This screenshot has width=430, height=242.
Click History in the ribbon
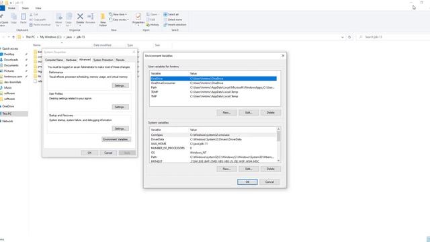tap(153, 25)
